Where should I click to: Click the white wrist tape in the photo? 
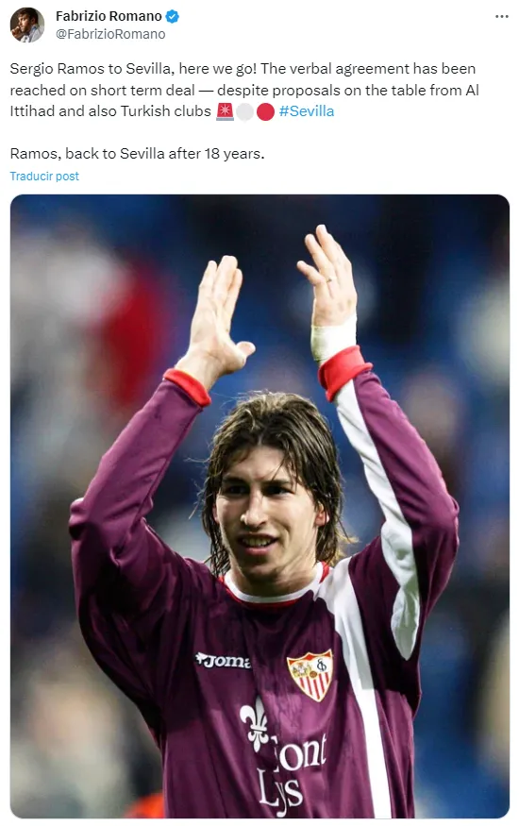[x=333, y=339]
